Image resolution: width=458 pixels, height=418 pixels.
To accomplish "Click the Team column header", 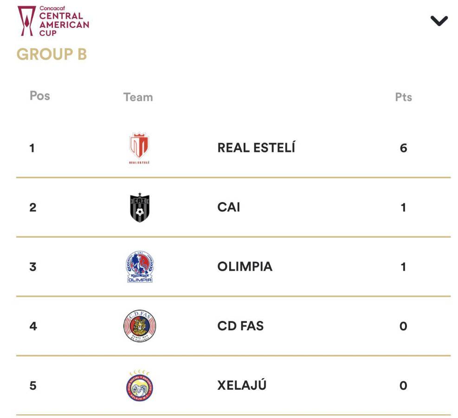I will (x=137, y=97).
